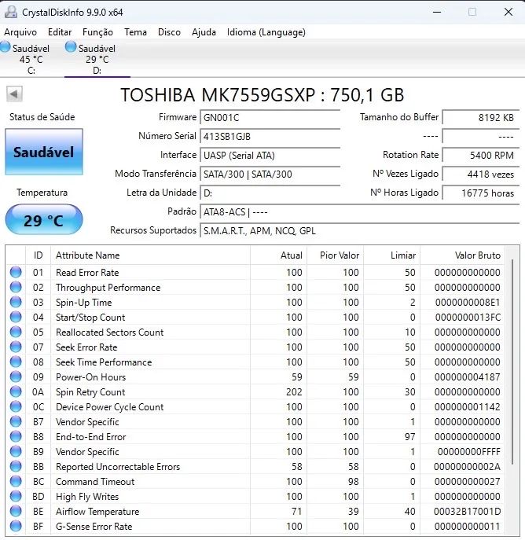Screen dimensions: 525x540
Task: Click the status icon for End-to-End Error
Action: (16, 436)
